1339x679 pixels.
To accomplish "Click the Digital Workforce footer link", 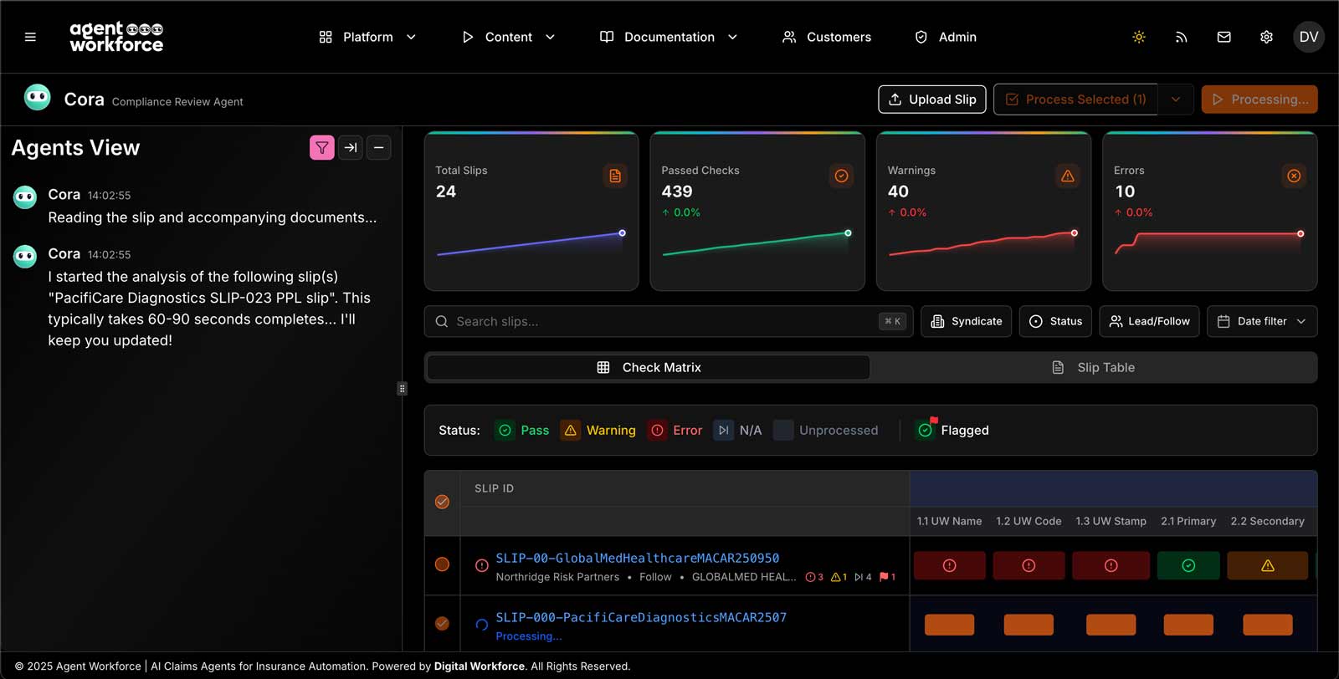I will click(480, 666).
